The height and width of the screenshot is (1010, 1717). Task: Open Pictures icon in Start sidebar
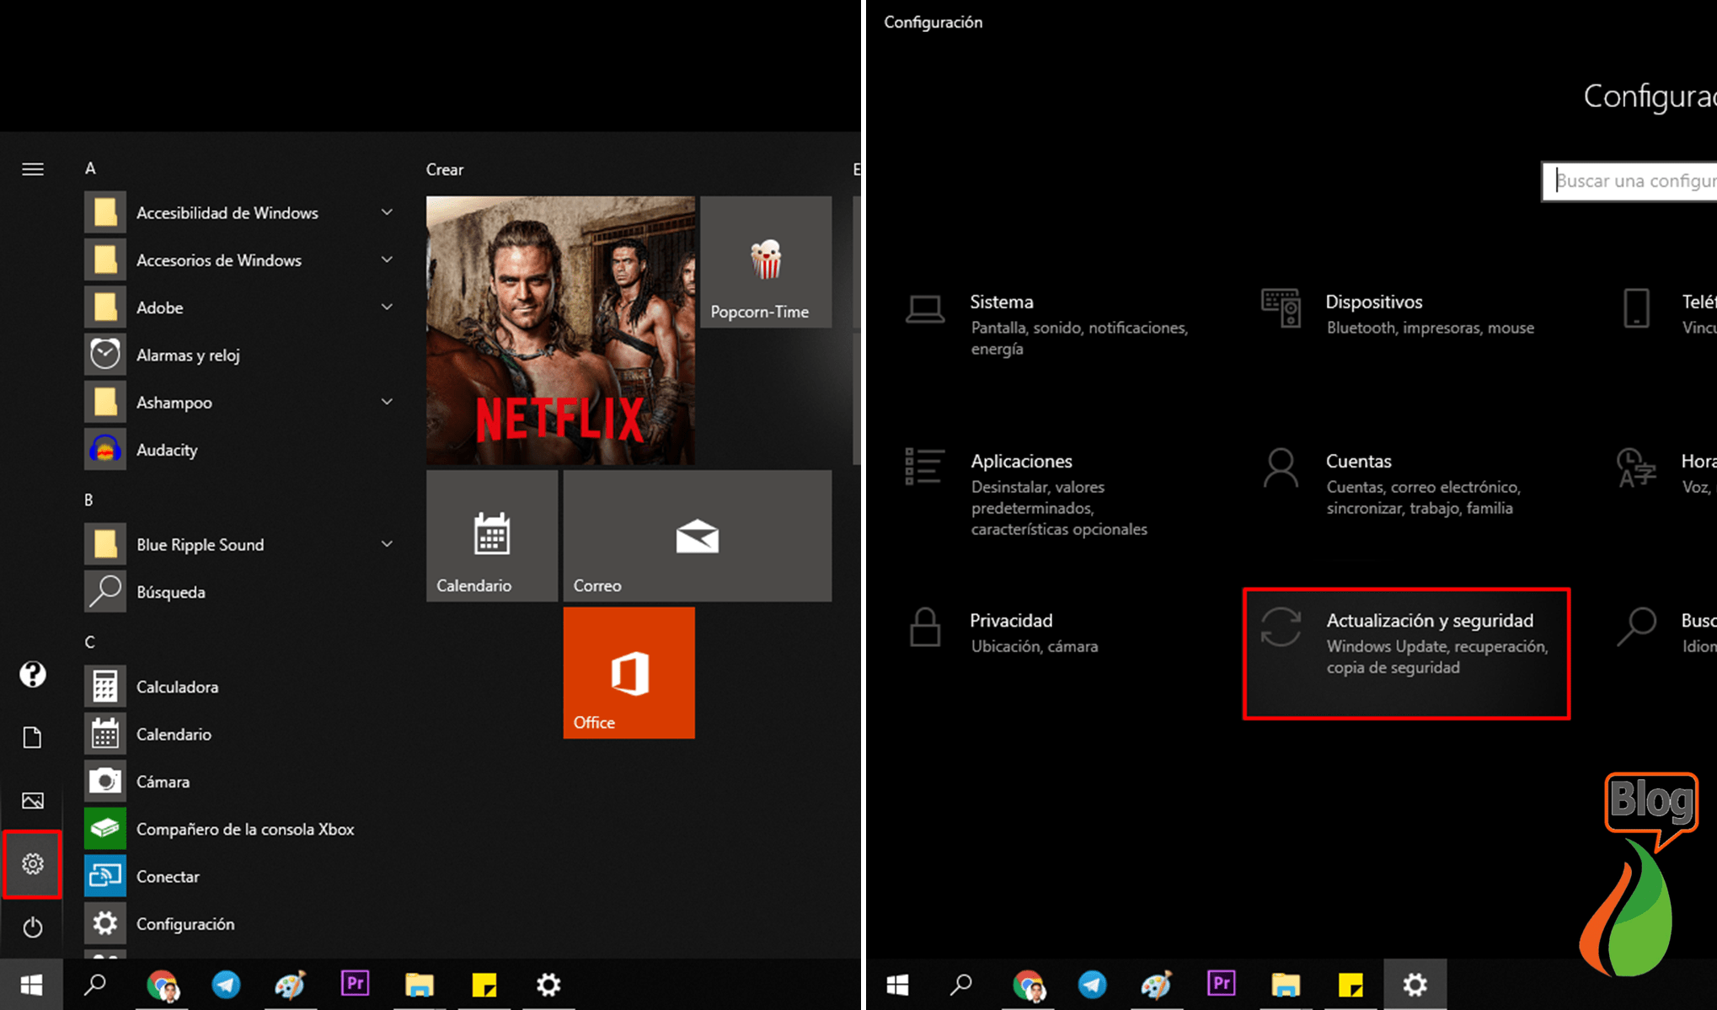(33, 800)
